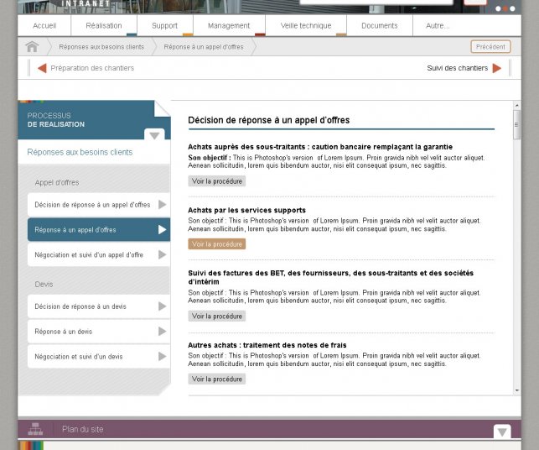Image resolution: width=539 pixels, height=450 pixels.
Task: Click arrow on Réponse à un devis
Action: tap(163, 332)
